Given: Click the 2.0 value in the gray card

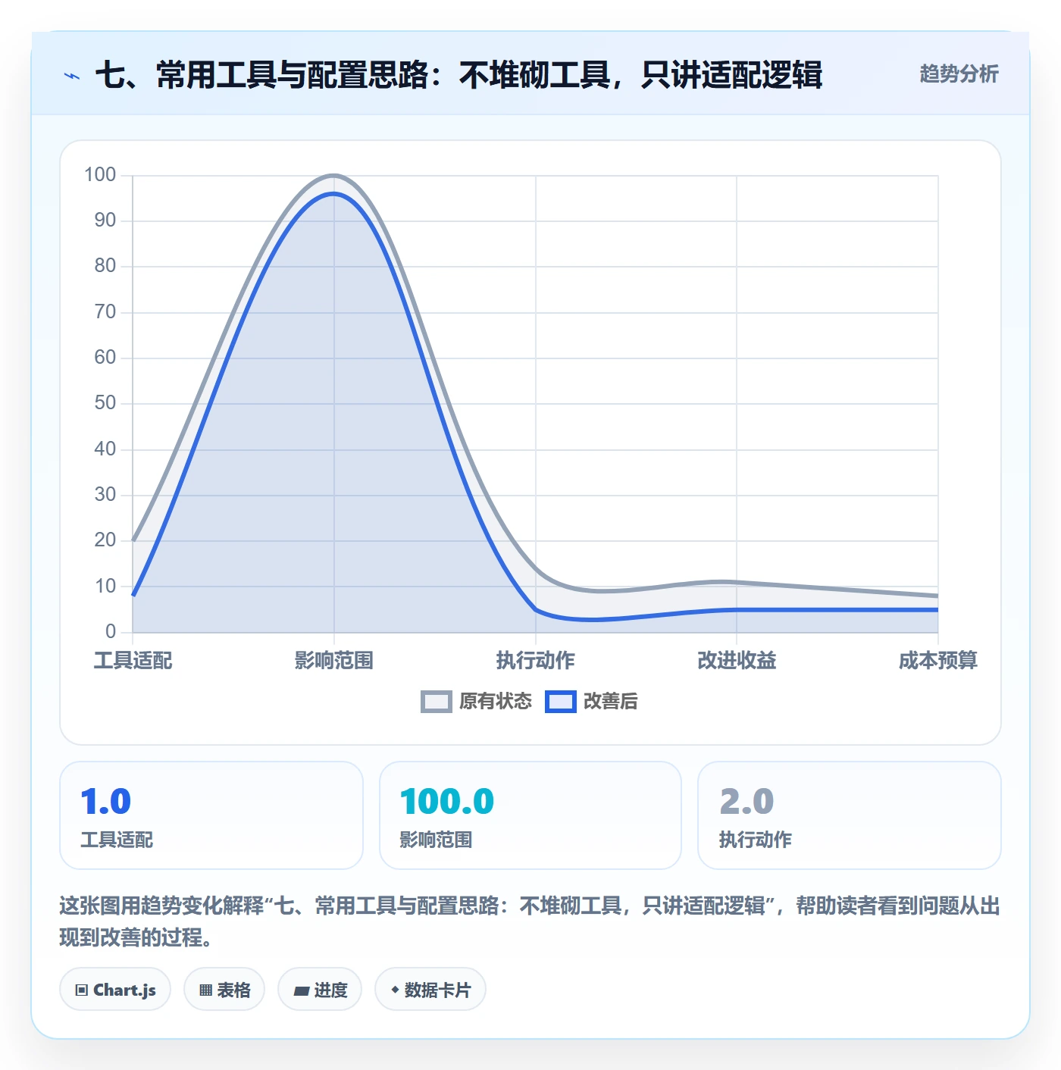Looking at the screenshot, I should (746, 802).
